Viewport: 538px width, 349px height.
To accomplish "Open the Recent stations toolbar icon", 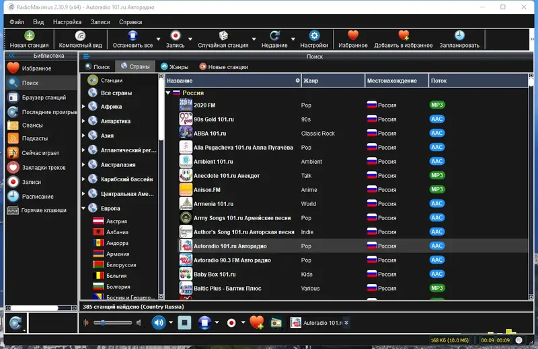I will pos(274,40).
